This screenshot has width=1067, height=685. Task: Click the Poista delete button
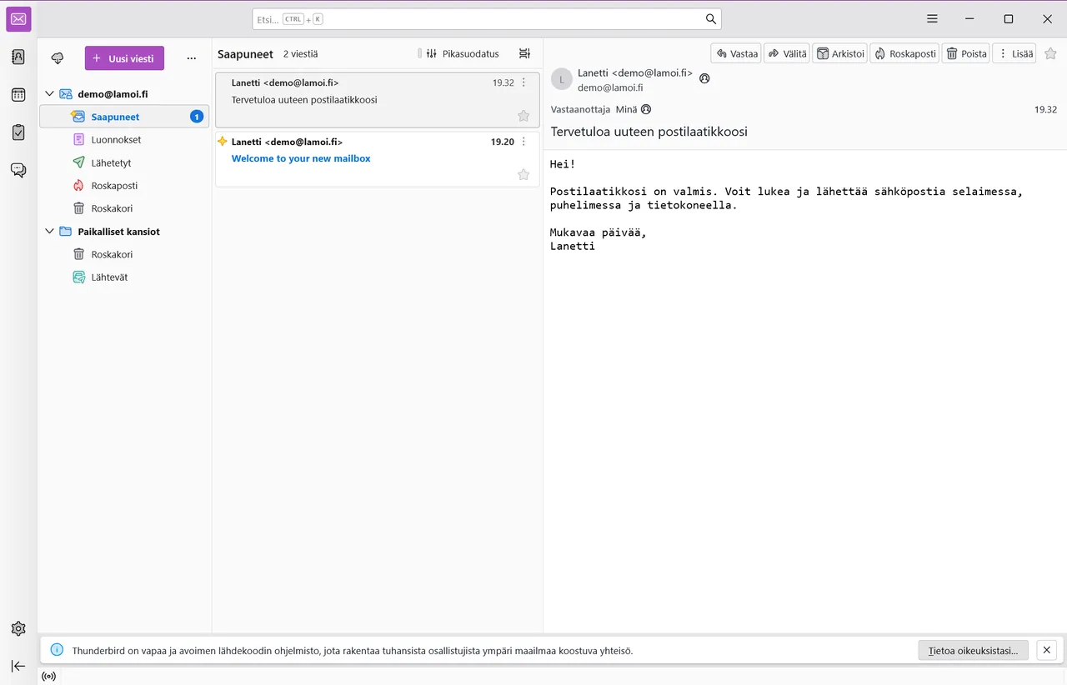coord(966,53)
